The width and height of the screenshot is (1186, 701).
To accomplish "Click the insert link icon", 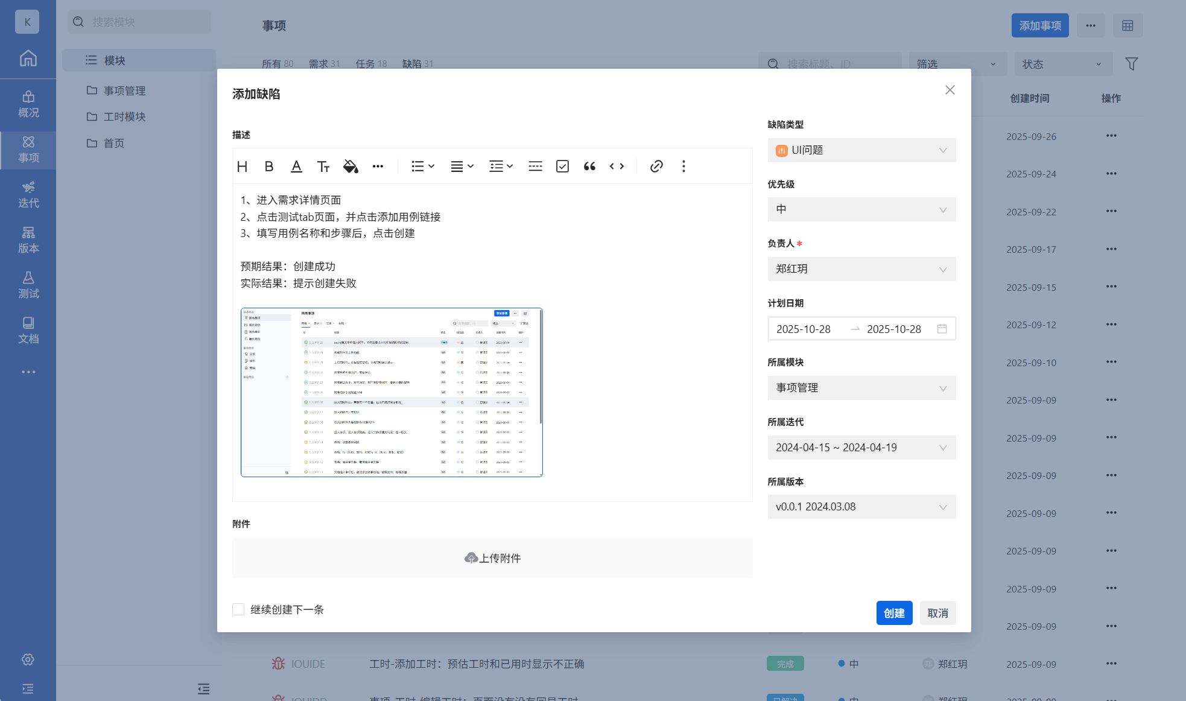I will [x=656, y=167].
